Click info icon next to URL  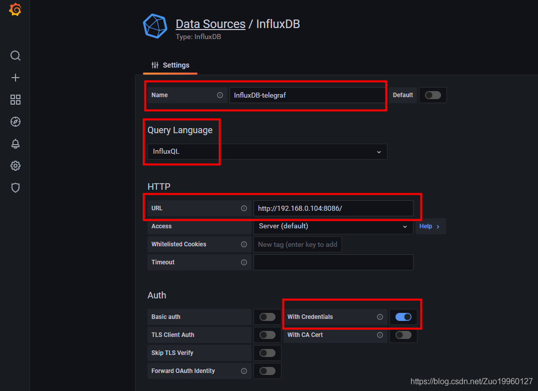pos(244,208)
